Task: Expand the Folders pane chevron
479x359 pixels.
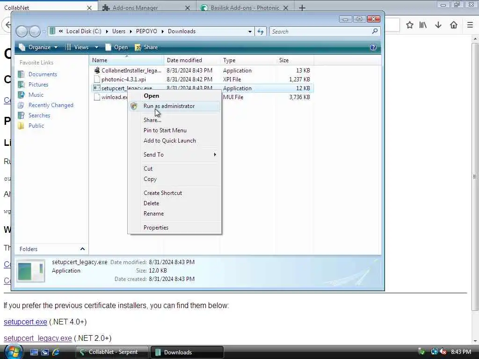Action: (x=82, y=249)
